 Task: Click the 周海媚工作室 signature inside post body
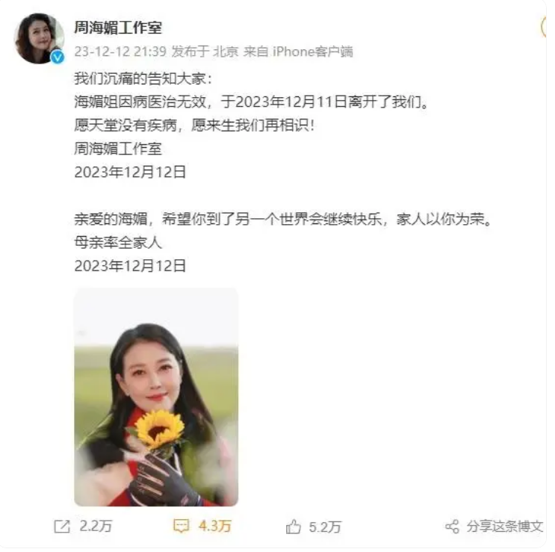click(x=118, y=149)
